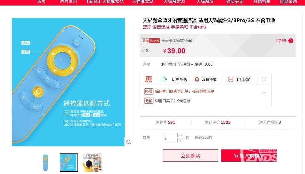This screenshot has height=174, width=305.
Task: Click the green 历史最低 chart icon
Action: pyautogui.click(x=164, y=79)
